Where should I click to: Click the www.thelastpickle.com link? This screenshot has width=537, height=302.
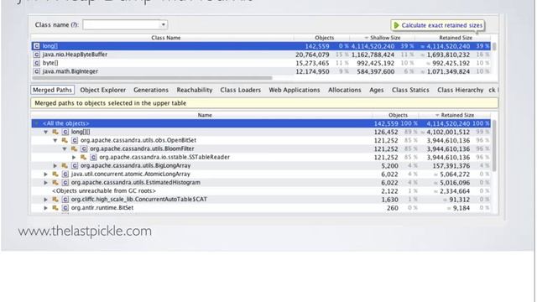click(x=85, y=232)
